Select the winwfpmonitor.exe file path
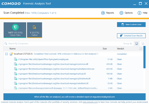Image resolution: width=149 pixels, height=104 pixels. 56,69
